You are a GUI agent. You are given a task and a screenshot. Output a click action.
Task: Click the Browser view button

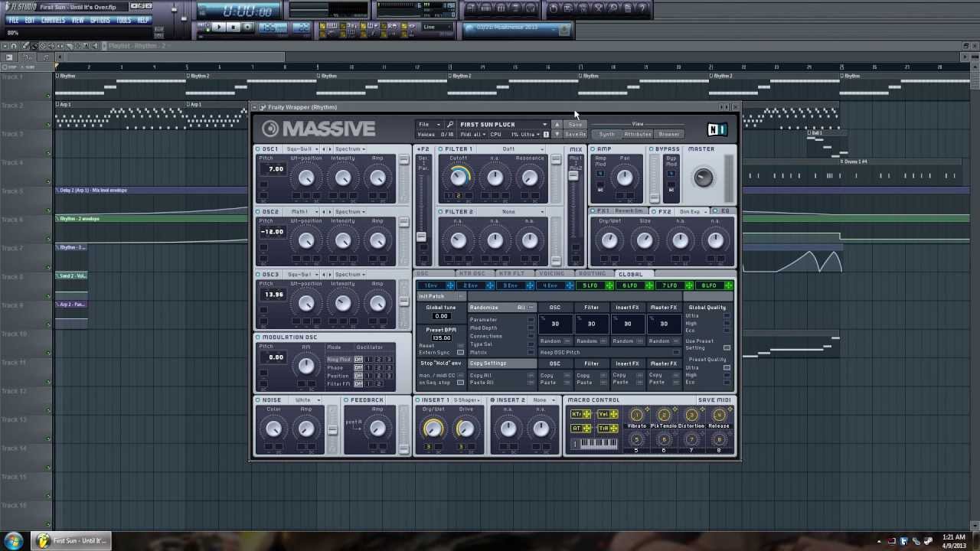[669, 134]
